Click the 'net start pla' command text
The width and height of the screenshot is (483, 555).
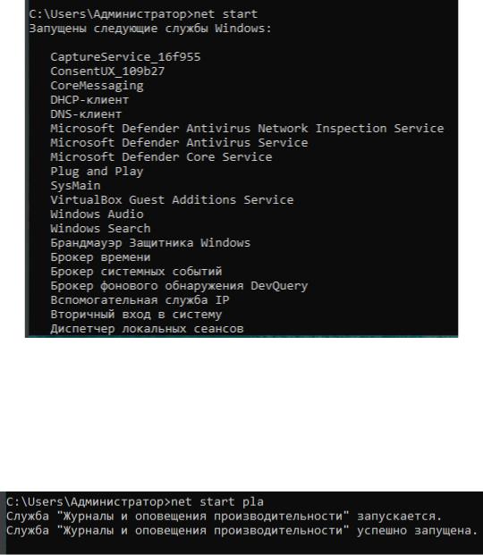pos(217,502)
